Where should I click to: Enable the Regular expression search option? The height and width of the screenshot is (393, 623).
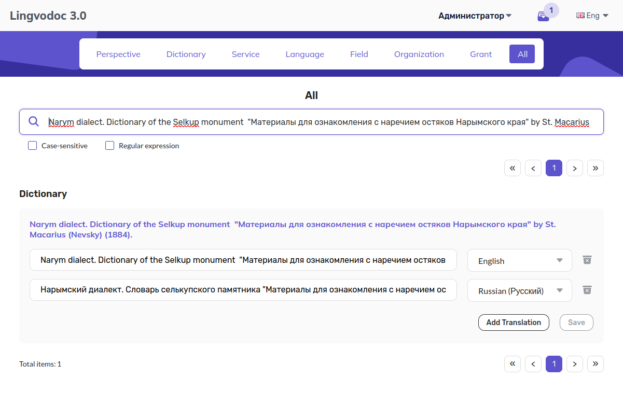pyautogui.click(x=109, y=146)
